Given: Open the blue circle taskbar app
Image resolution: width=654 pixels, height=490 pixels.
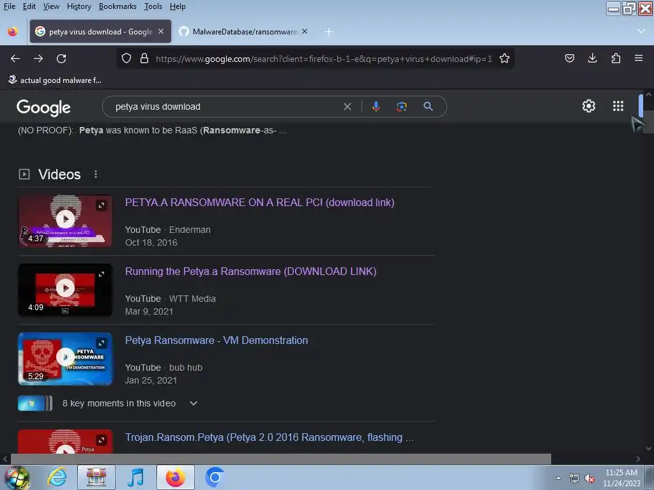Looking at the screenshot, I should (215, 477).
